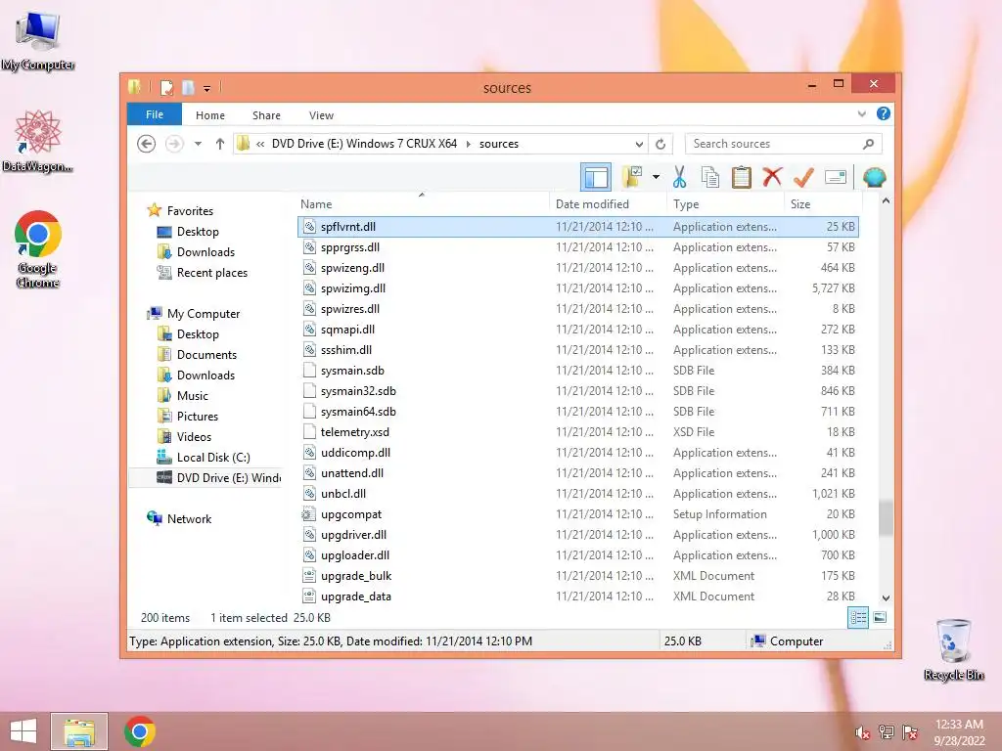
Task: Open the File menu tab
Action: [154, 114]
